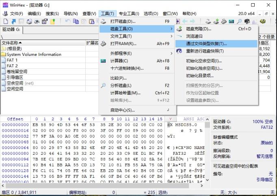Click the Save disk toolbar icon
This screenshot has height=196, width=277.
(x=22, y=21)
